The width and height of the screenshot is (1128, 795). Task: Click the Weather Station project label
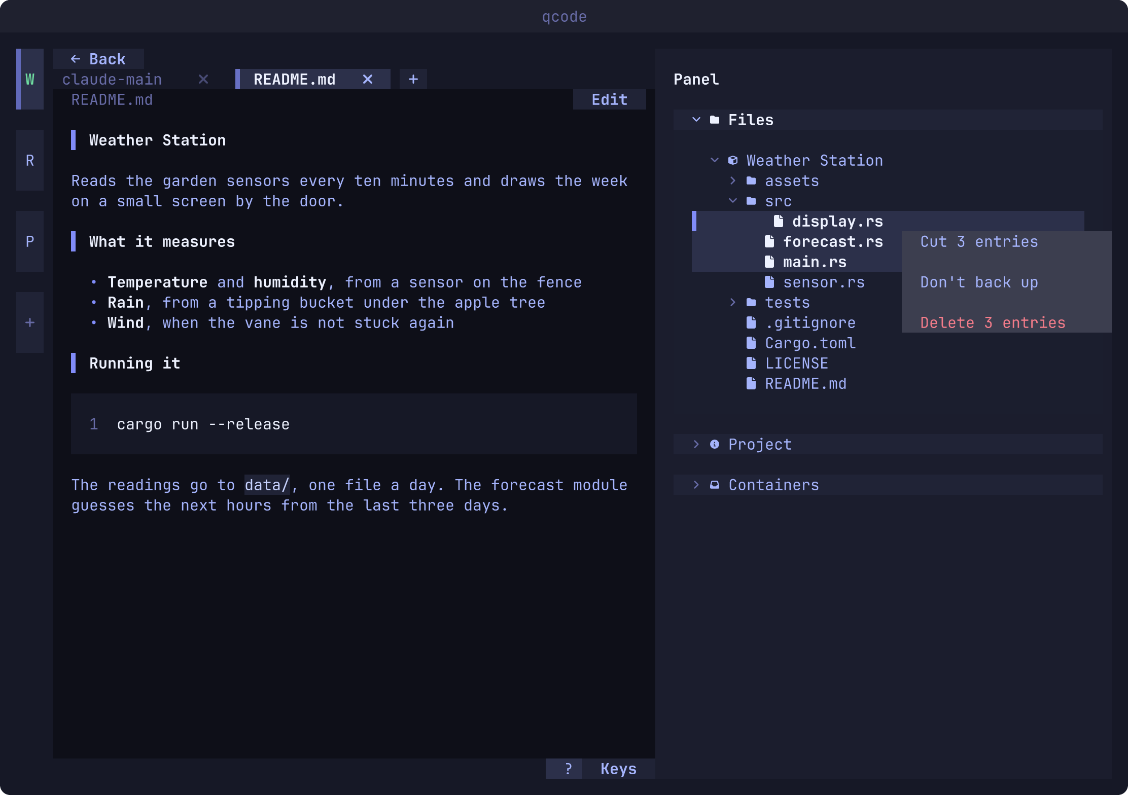pyautogui.click(x=815, y=160)
